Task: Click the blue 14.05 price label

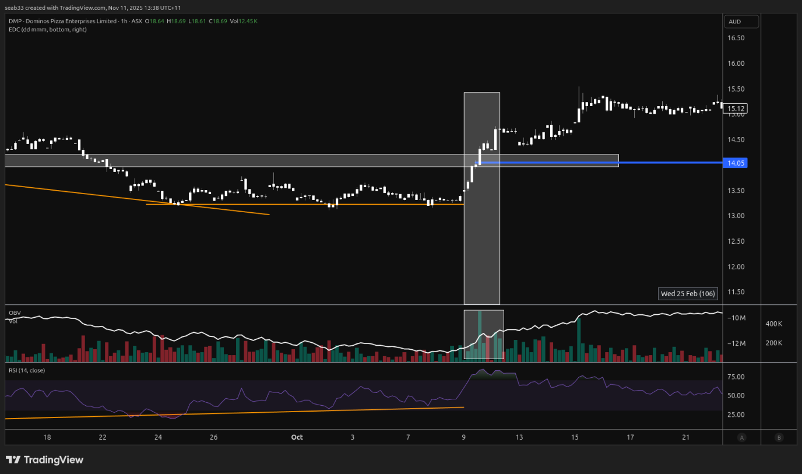Action: [734, 163]
